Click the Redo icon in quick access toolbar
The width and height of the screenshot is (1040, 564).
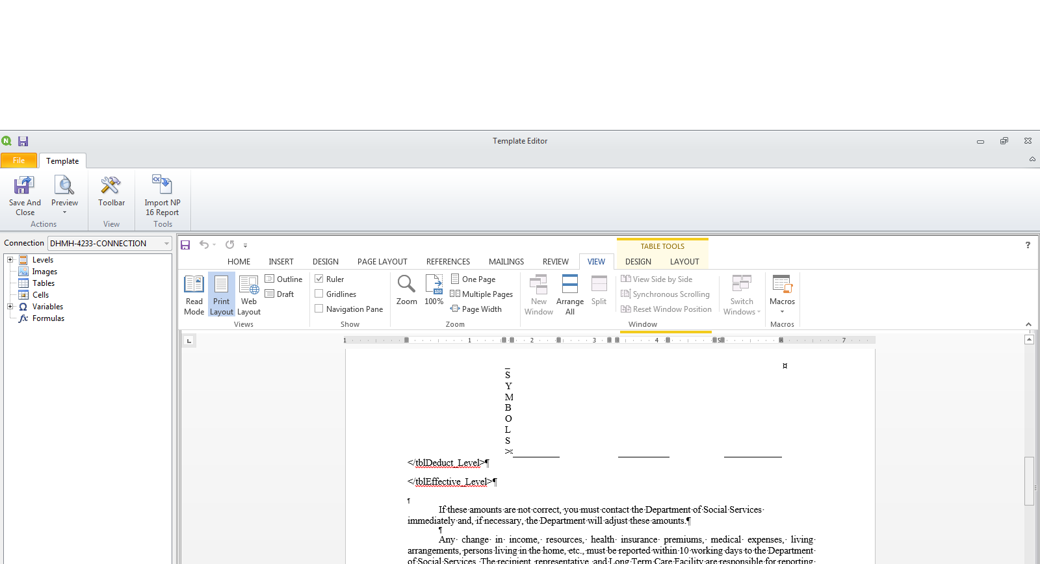tap(229, 245)
